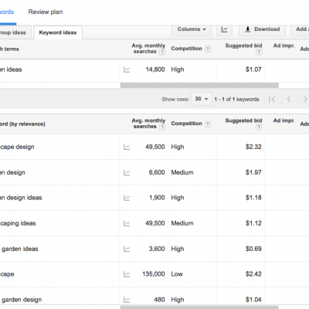Sort by lower Competition column header
This screenshot has width=309, height=309.
point(186,124)
